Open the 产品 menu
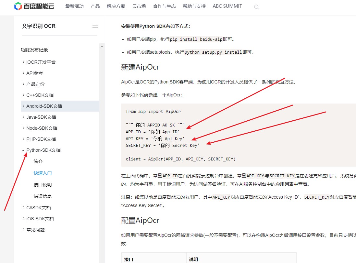The image size is (356, 263). [95, 6]
